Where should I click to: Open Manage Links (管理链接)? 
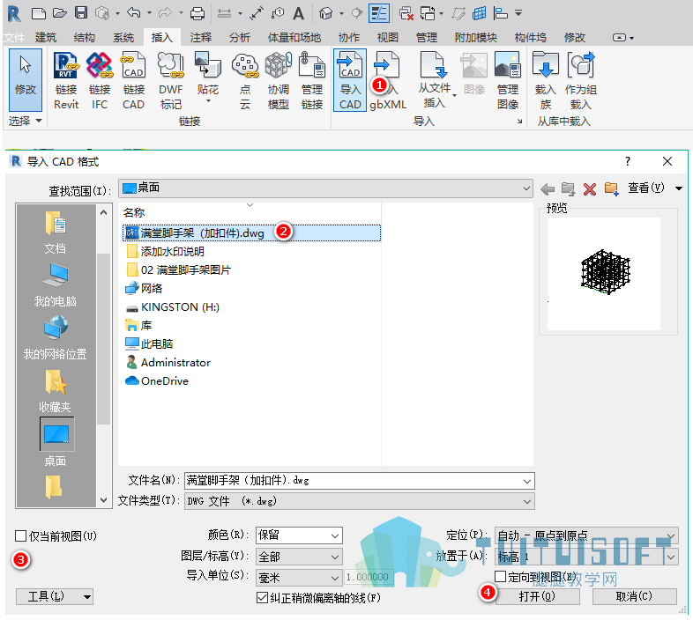[x=312, y=80]
